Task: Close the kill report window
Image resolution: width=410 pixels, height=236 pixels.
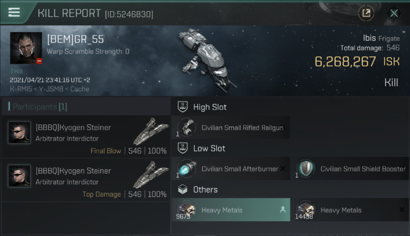Action: pyautogui.click(x=394, y=13)
